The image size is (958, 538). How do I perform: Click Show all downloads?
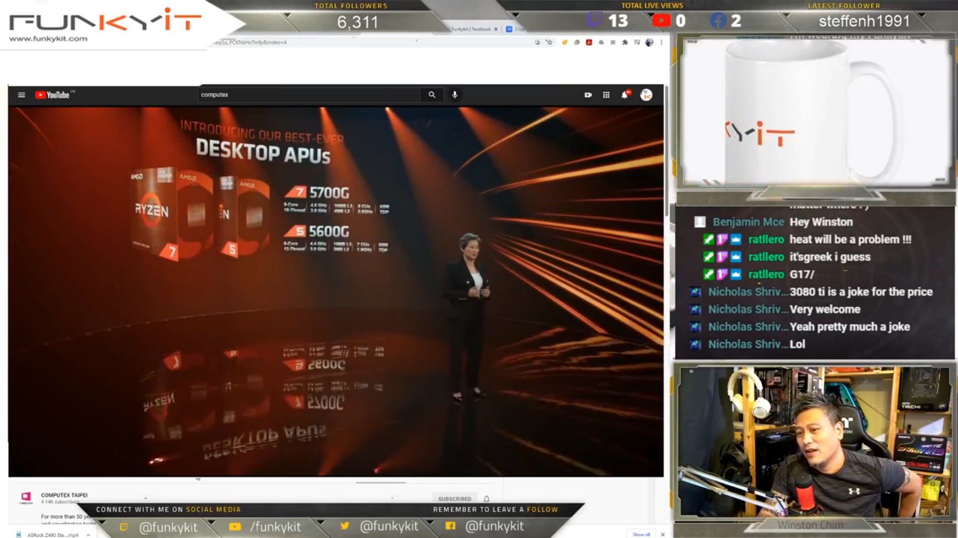pyautogui.click(x=641, y=535)
